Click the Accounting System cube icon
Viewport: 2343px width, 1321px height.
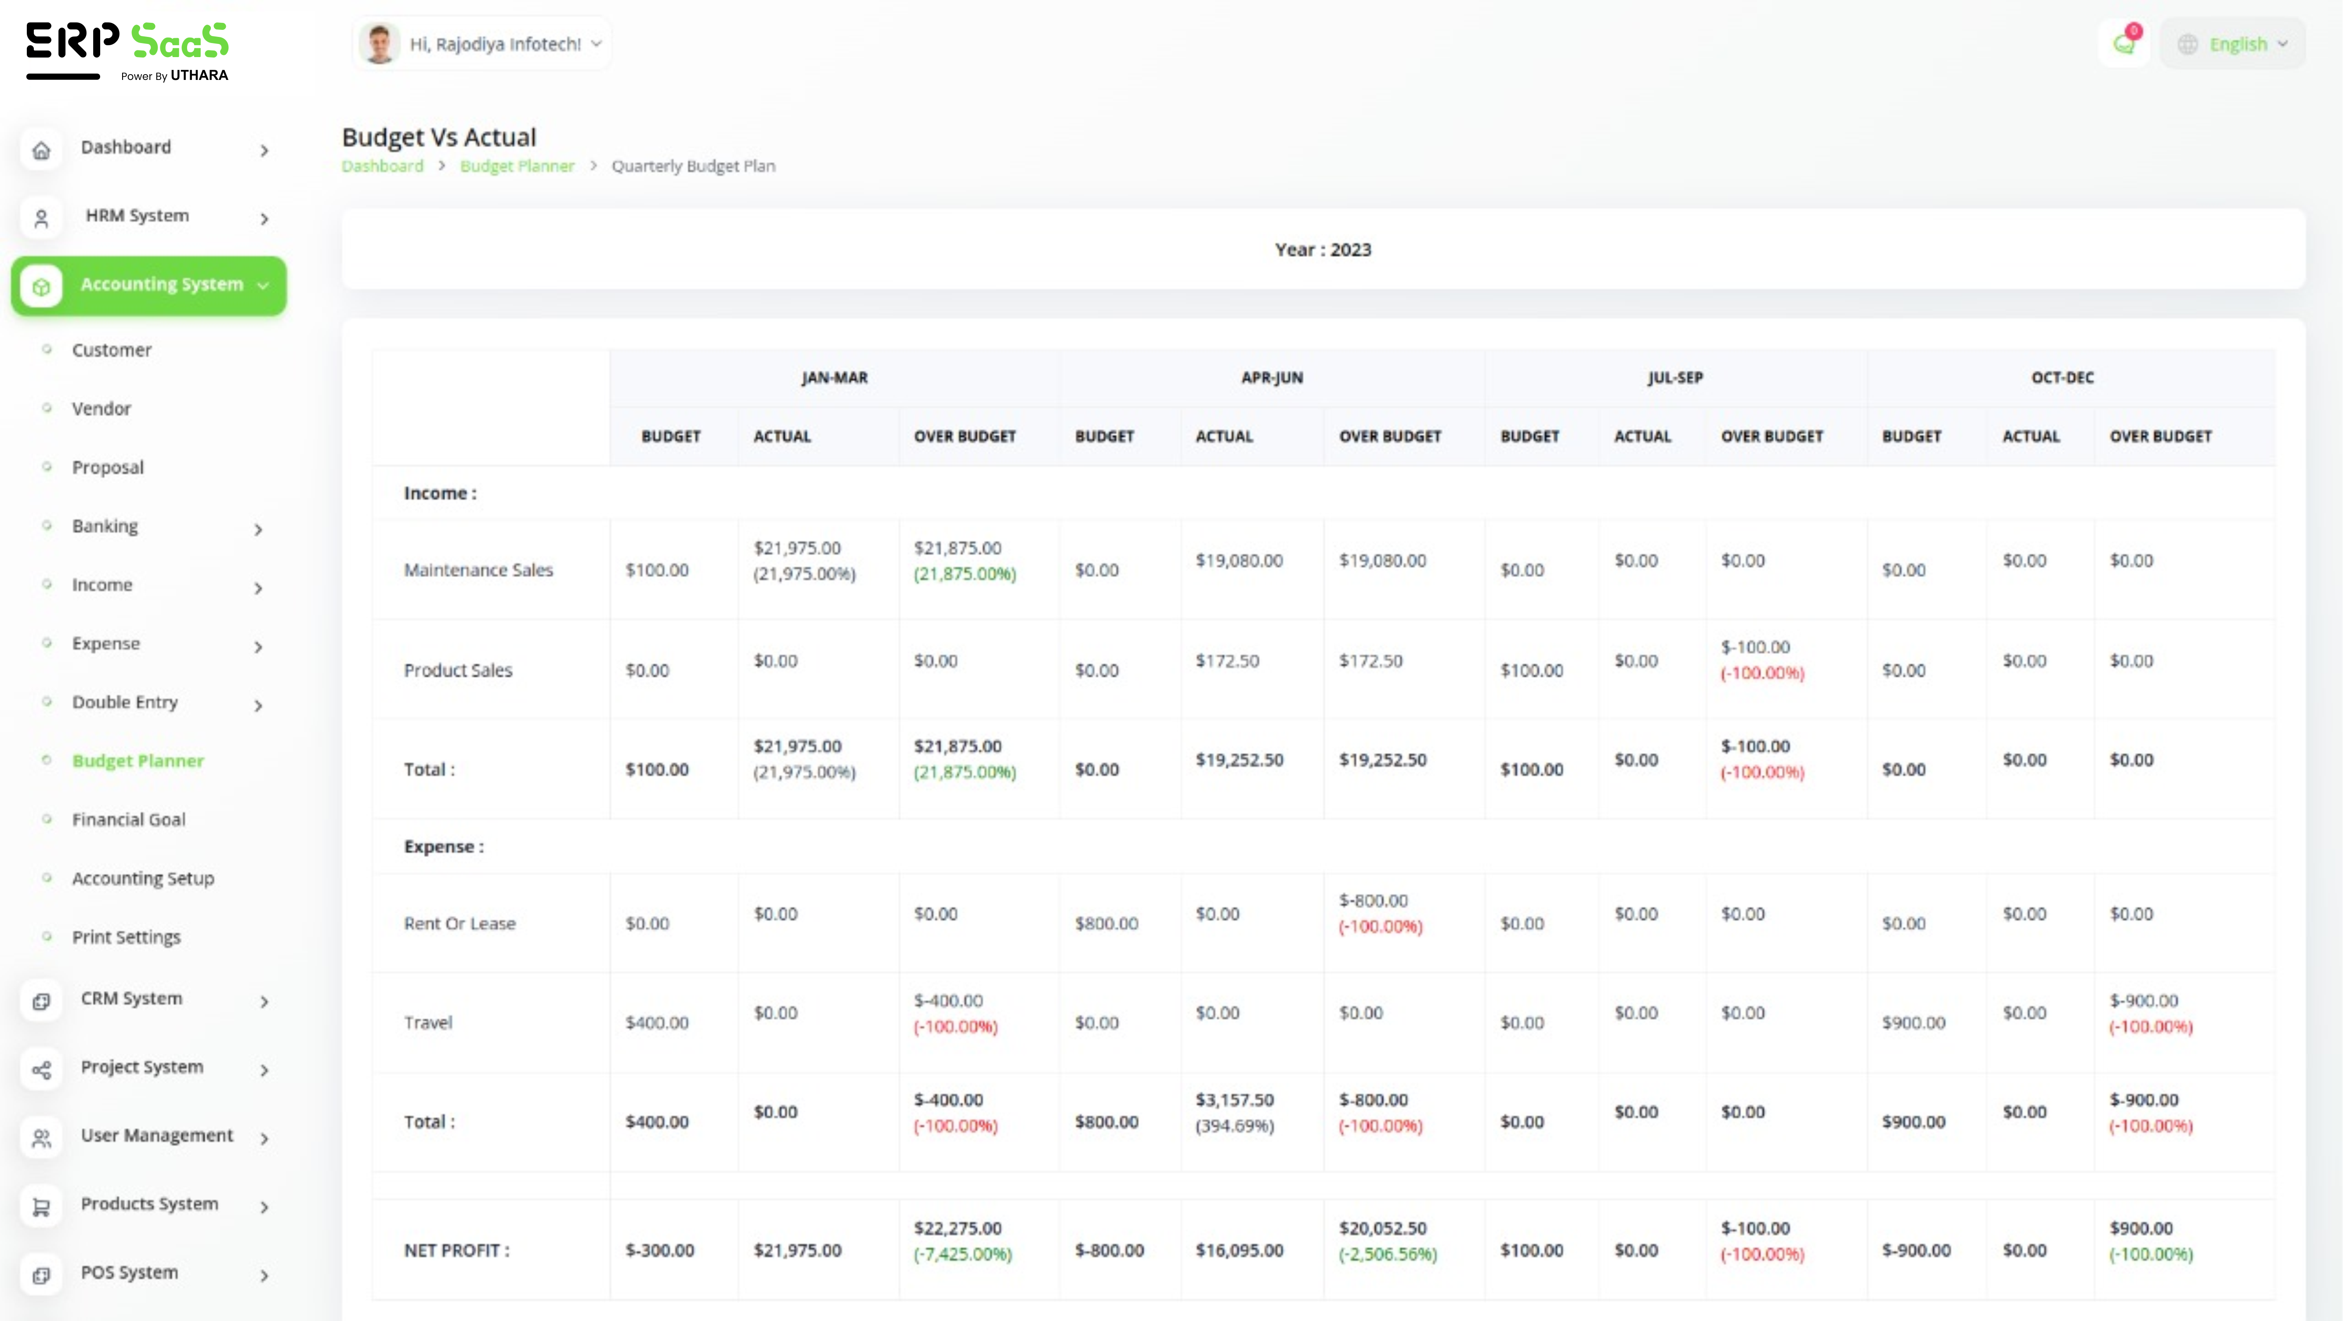(41, 286)
